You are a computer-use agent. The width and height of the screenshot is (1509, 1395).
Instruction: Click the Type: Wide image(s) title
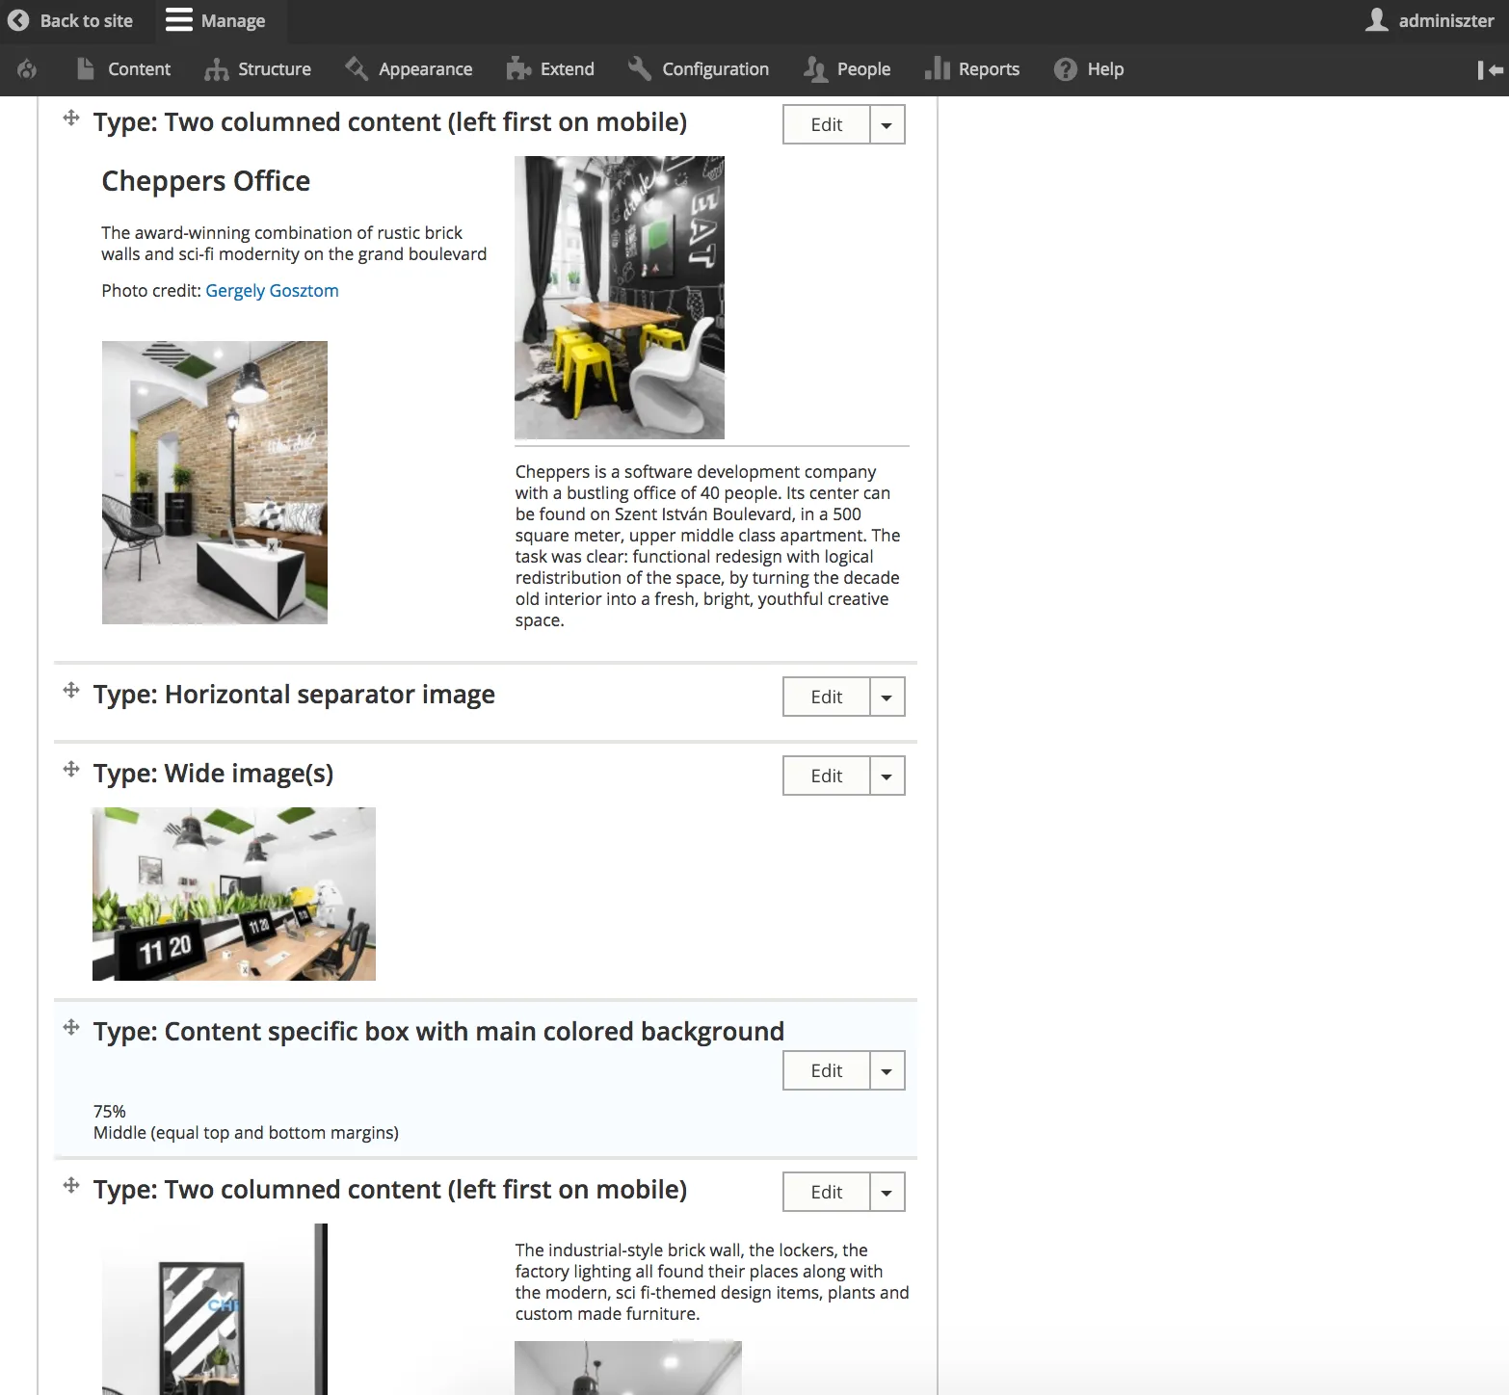point(213,774)
